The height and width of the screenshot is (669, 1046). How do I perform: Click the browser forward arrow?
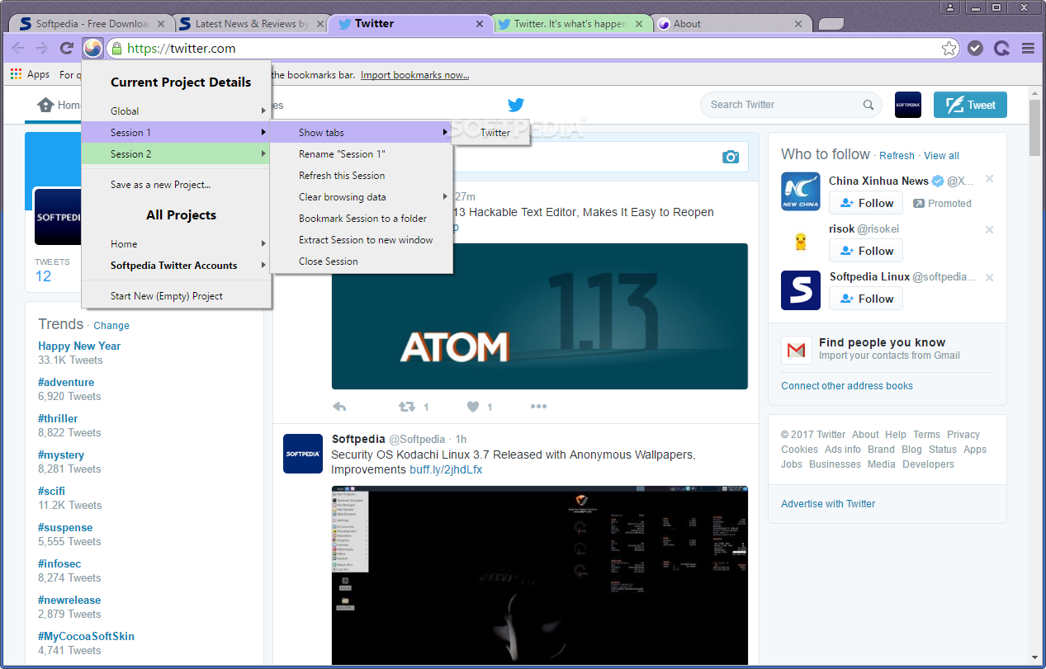tap(42, 49)
